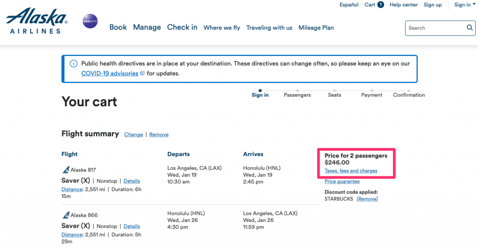Open the COVID-19 advisories link

click(x=110, y=74)
